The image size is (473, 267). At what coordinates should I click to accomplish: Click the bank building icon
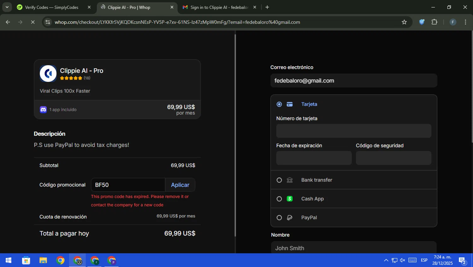click(289, 180)
